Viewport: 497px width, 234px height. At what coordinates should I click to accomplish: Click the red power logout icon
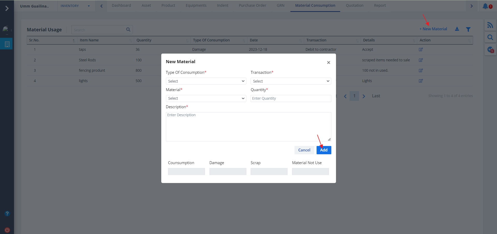point(7,230)
